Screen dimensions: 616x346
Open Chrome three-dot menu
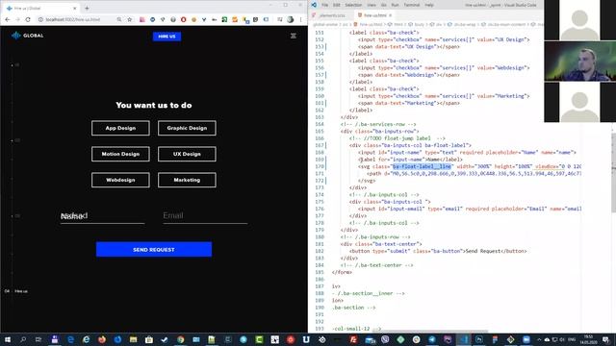pos(301,19)
